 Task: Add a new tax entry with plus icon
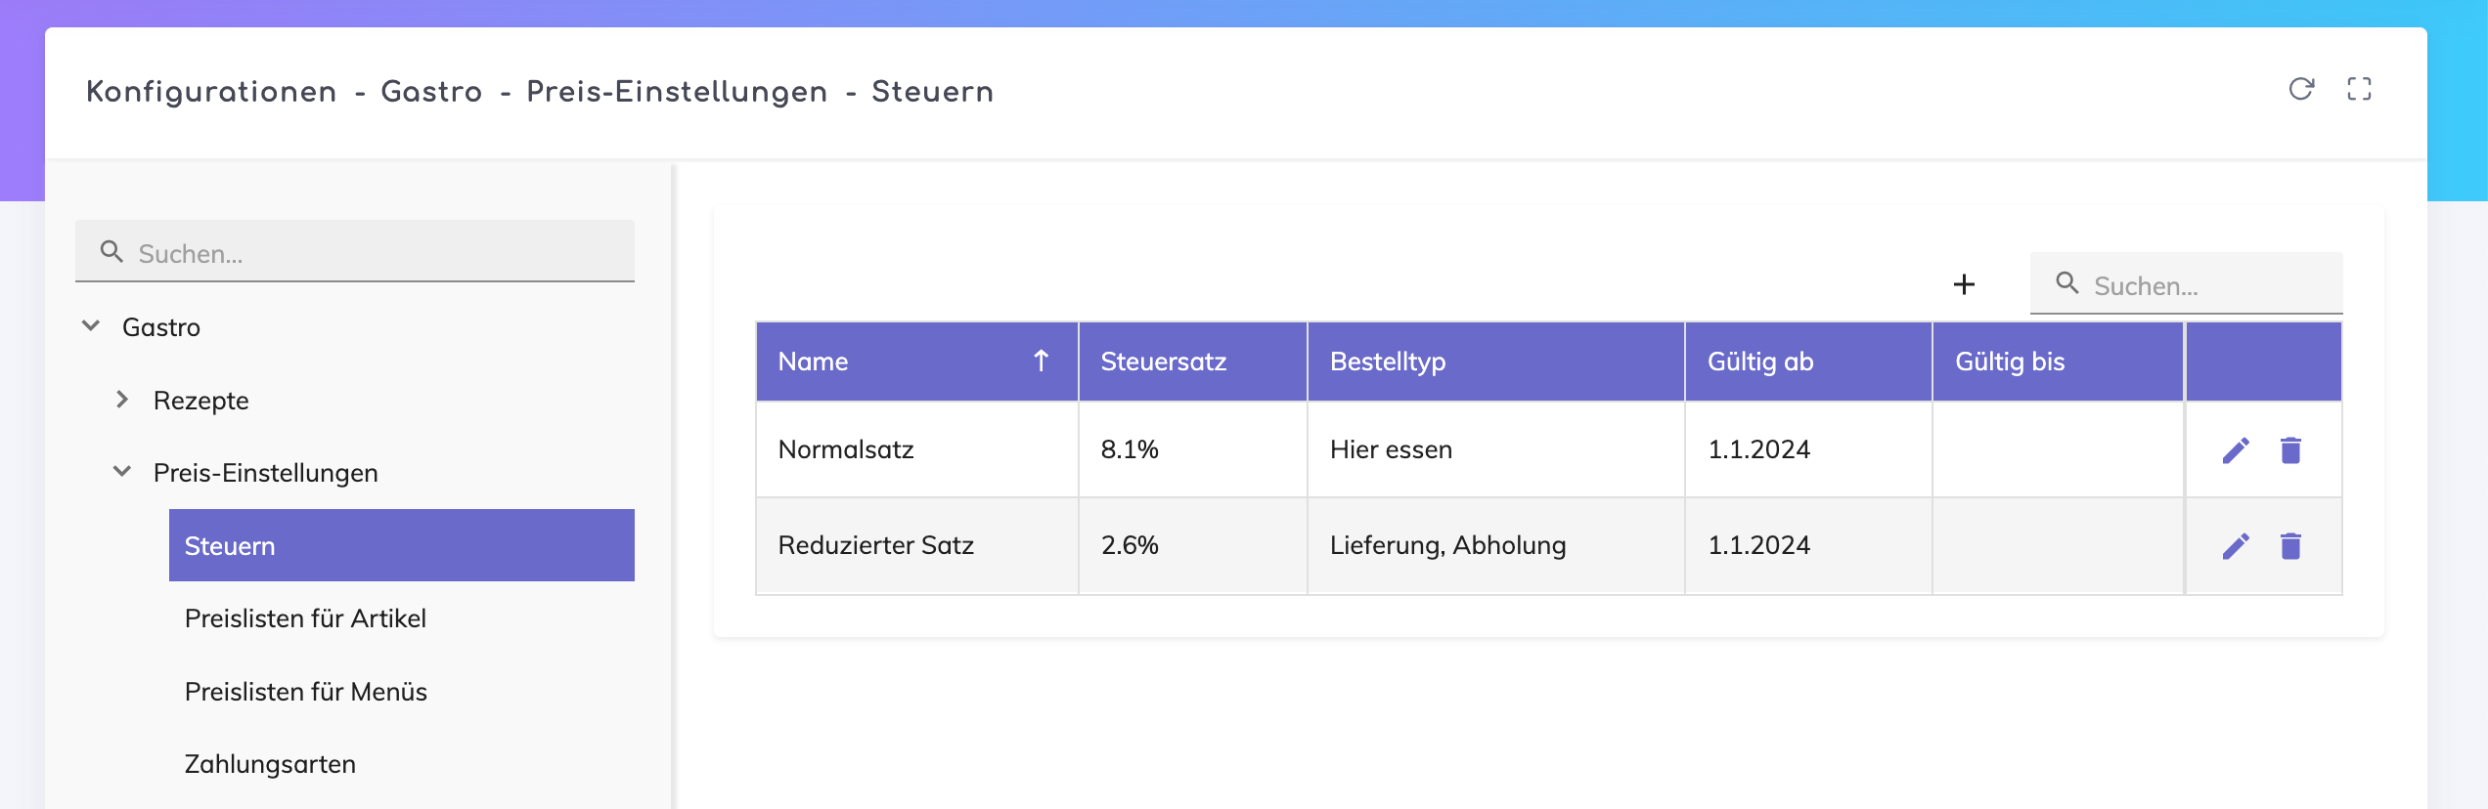[1964, 284]
